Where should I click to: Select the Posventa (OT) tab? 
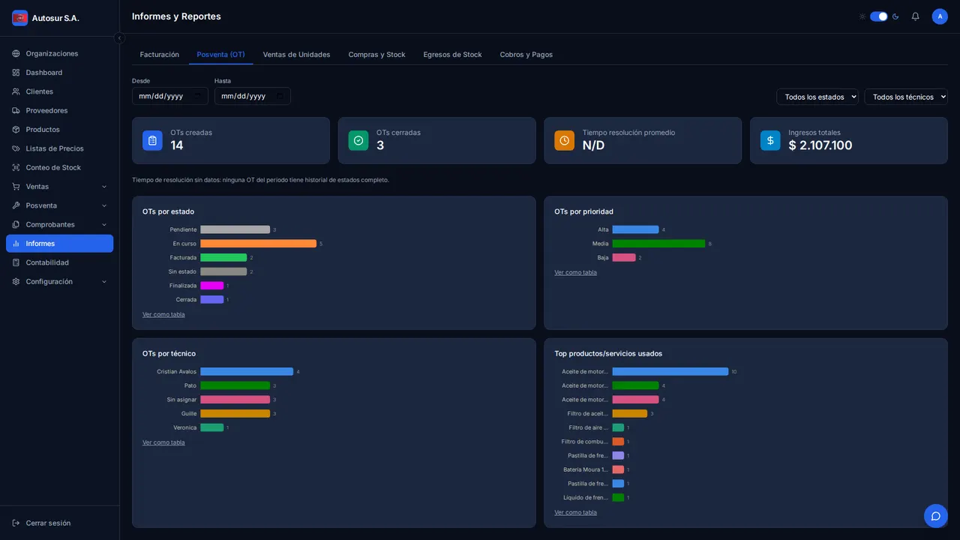220,55
